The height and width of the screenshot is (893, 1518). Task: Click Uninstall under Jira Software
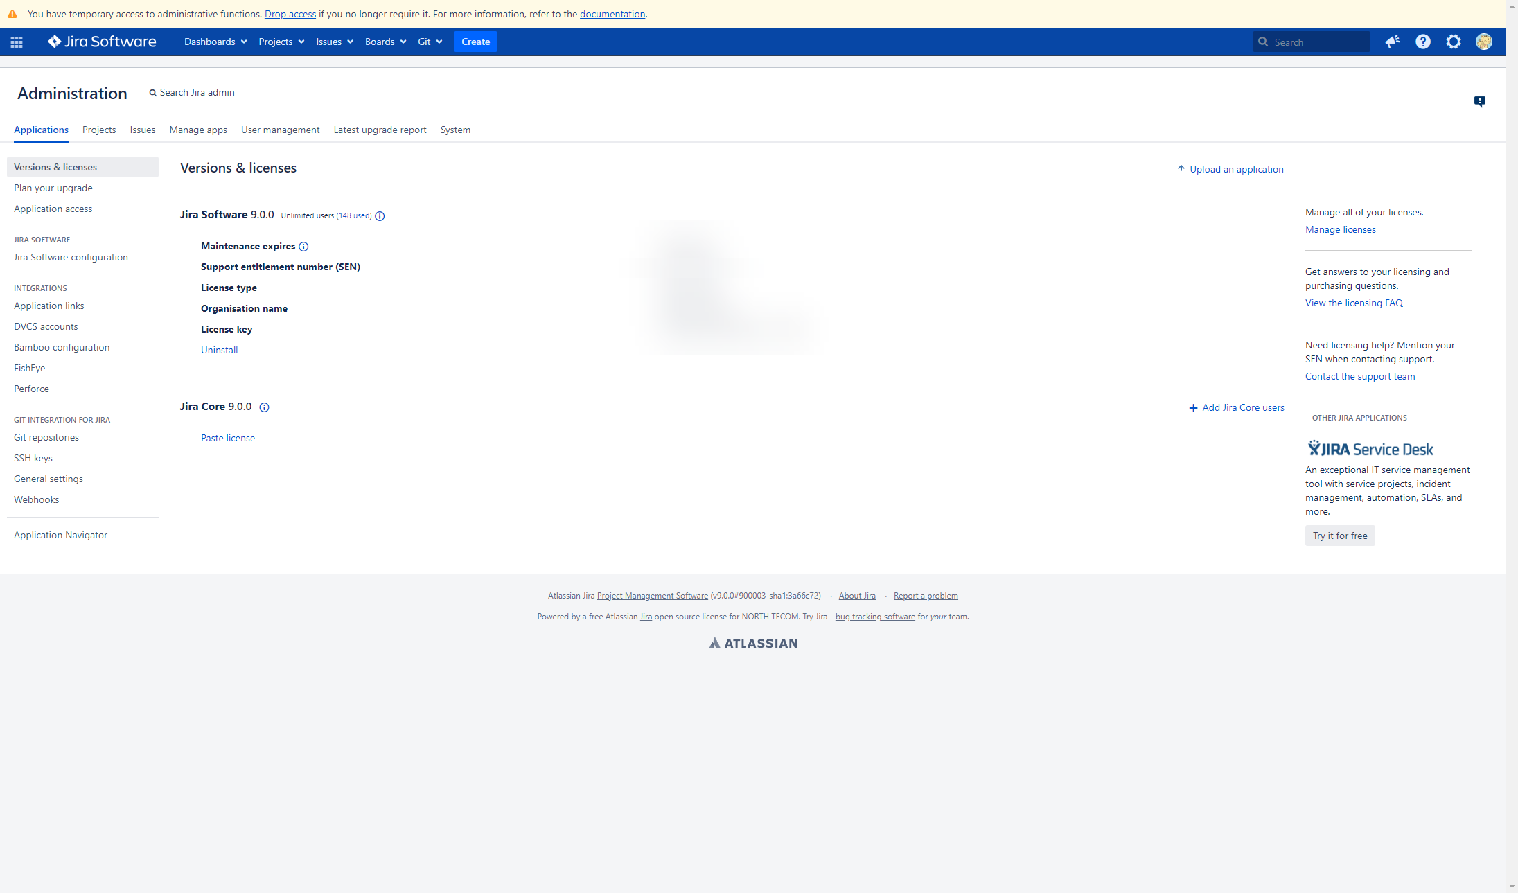point(220,350)
